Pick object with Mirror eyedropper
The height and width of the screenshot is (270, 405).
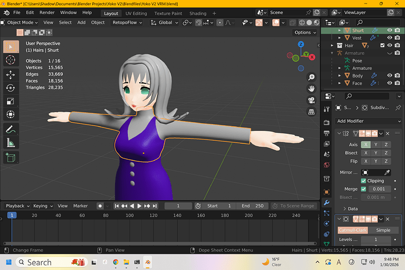click(x=387, y=173)
